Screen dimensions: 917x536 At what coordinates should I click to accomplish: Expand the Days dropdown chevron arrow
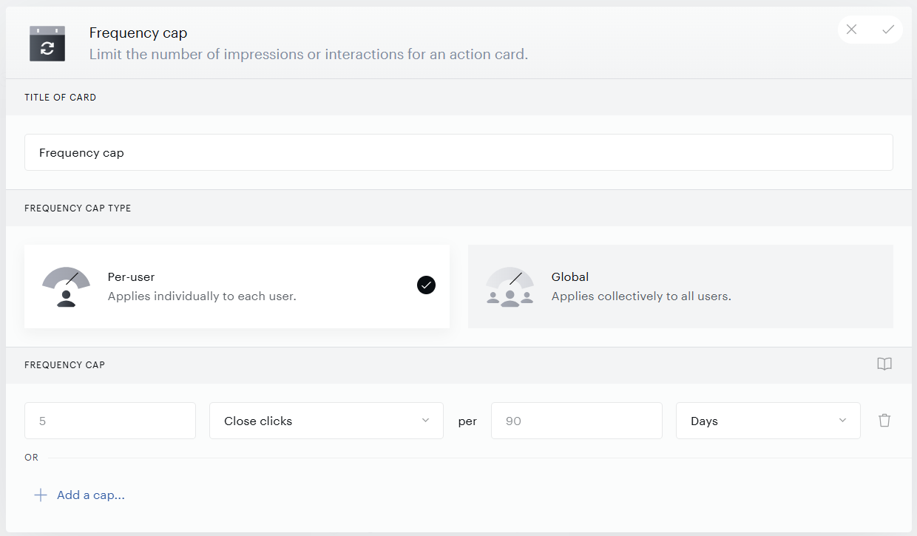click(842, 421)
